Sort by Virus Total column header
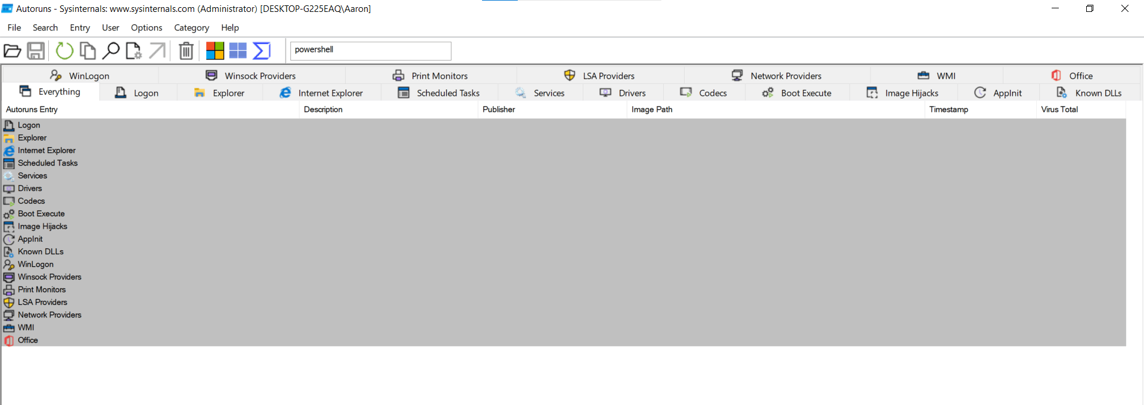 click(x=1081, y=110)
